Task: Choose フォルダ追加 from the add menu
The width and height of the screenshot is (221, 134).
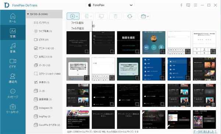Action: (77, 28)
